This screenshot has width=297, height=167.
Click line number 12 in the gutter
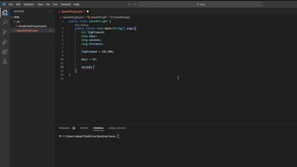(62, 67)
